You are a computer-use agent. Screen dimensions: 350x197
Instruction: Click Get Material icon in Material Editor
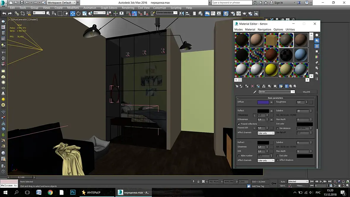[x=237, y=86]
